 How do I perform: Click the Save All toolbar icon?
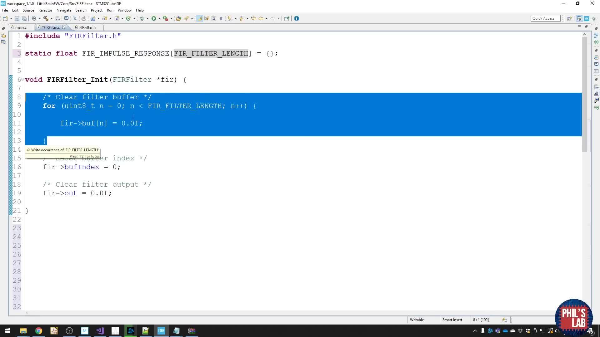coord(24,18)
